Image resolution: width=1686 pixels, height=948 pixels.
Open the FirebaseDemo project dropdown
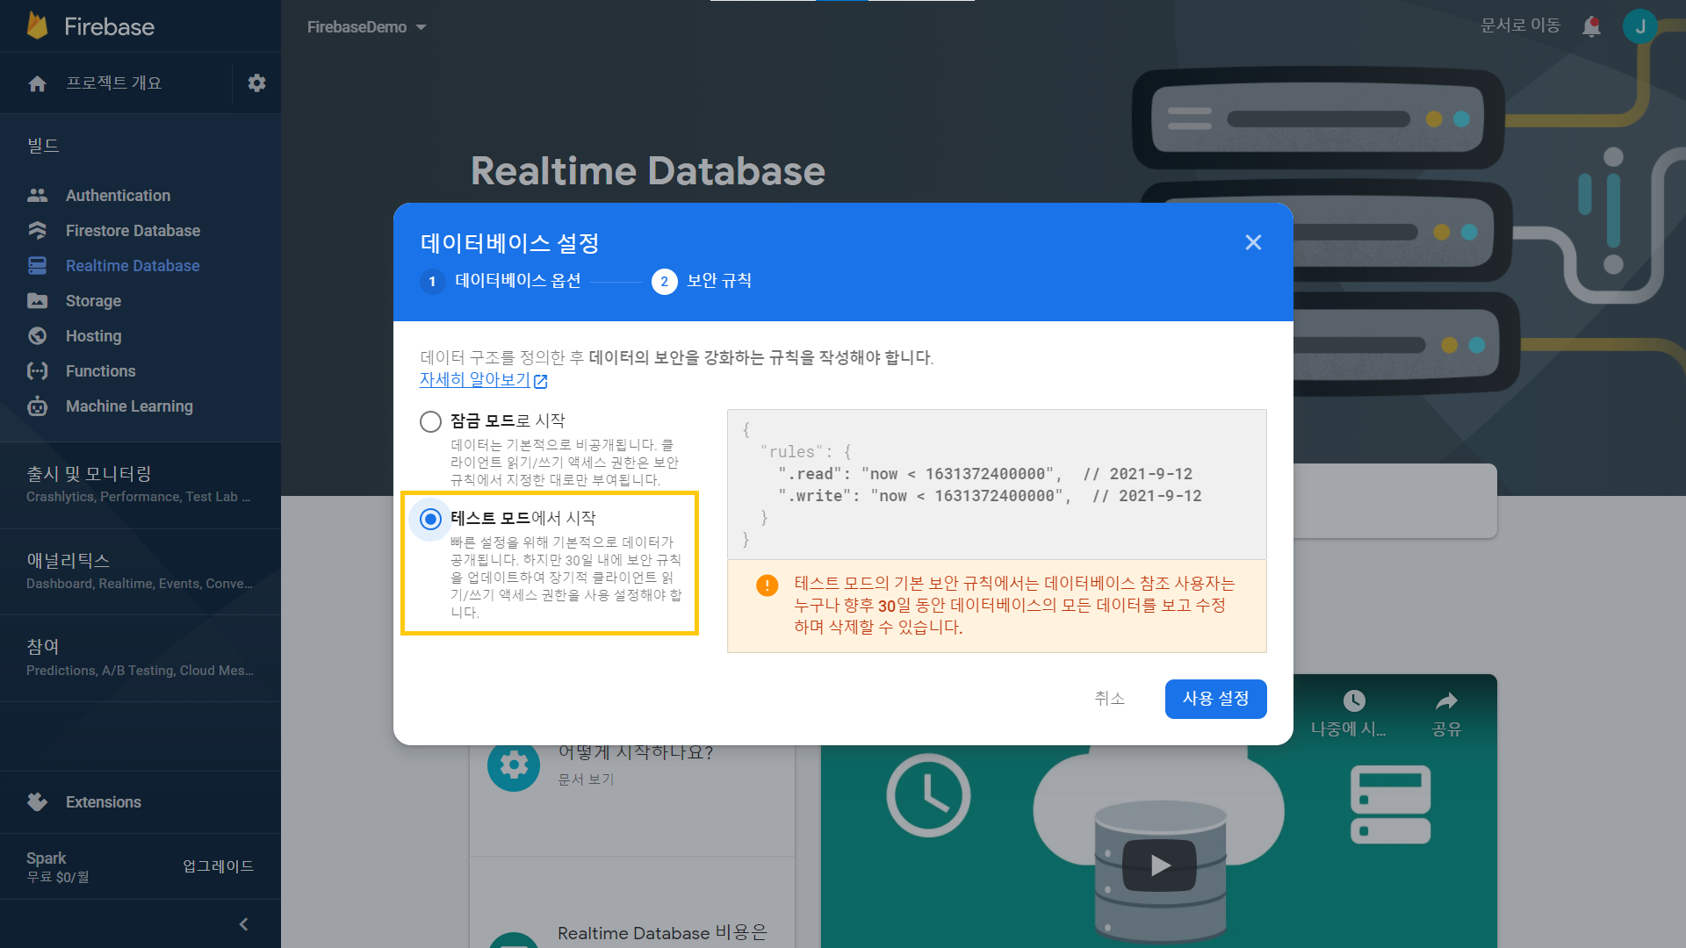tap(367, 27)
